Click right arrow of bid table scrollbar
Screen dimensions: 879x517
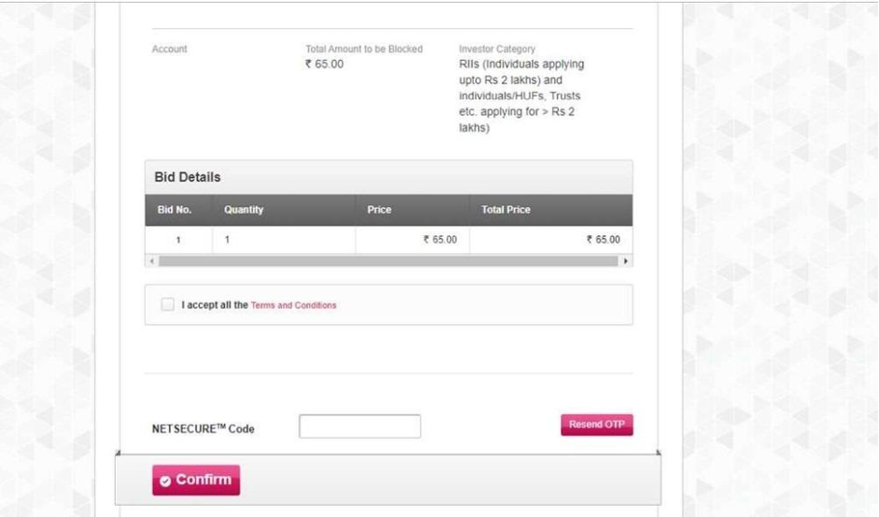[x=627, y=261]
